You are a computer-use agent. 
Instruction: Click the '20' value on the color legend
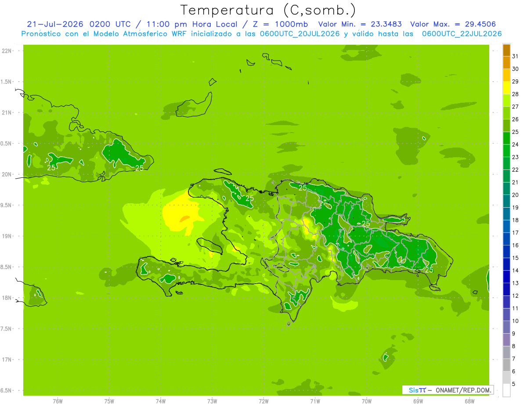point(515,195)
